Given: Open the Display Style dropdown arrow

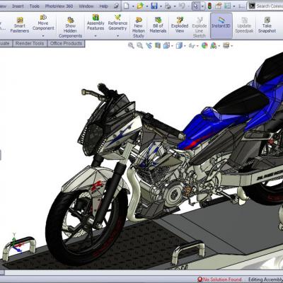Looking at the screenshot, I should point(185,46).
